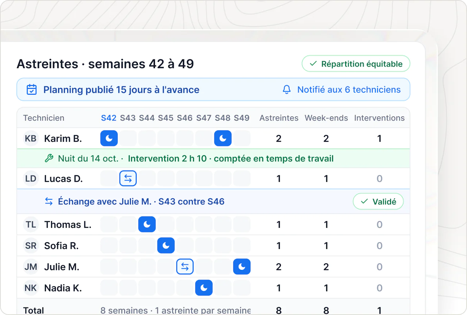This screenshot has height=315, width=467.
Task: Click Nadia K.'s empty S42 cell
Action: pos(109,288)
